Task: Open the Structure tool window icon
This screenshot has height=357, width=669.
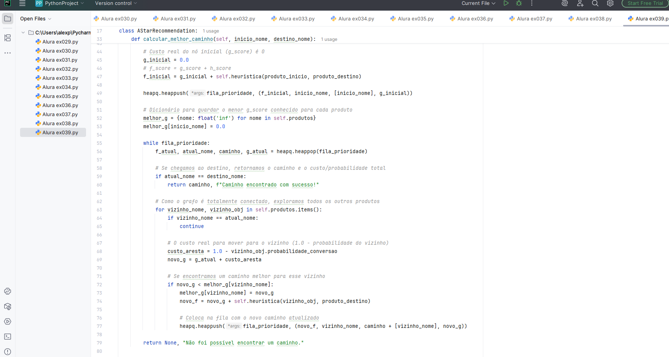Action: 8,38
